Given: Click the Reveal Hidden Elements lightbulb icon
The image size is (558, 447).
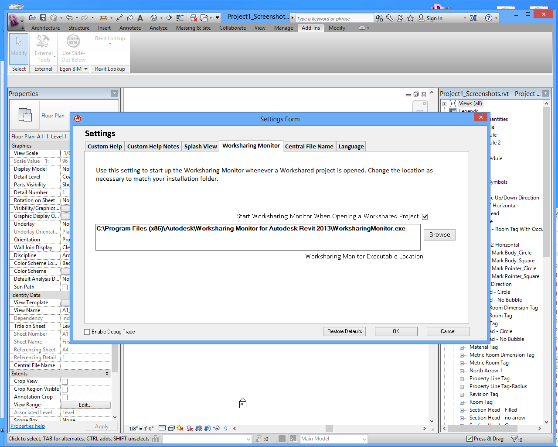Looking at the screenshot, I should (x=225, y=428).
